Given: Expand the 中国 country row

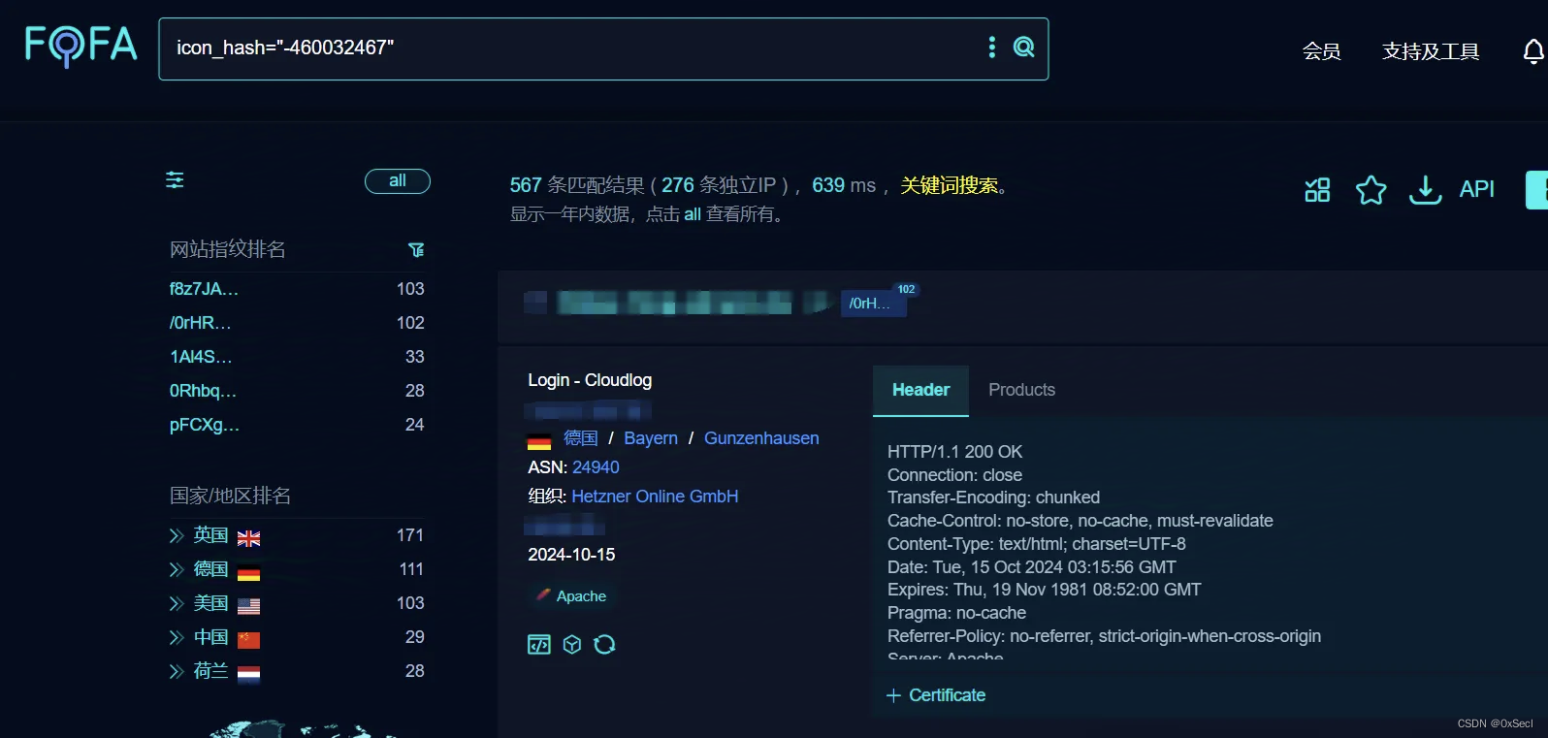Looking at the screenshot, I should 177,637.
